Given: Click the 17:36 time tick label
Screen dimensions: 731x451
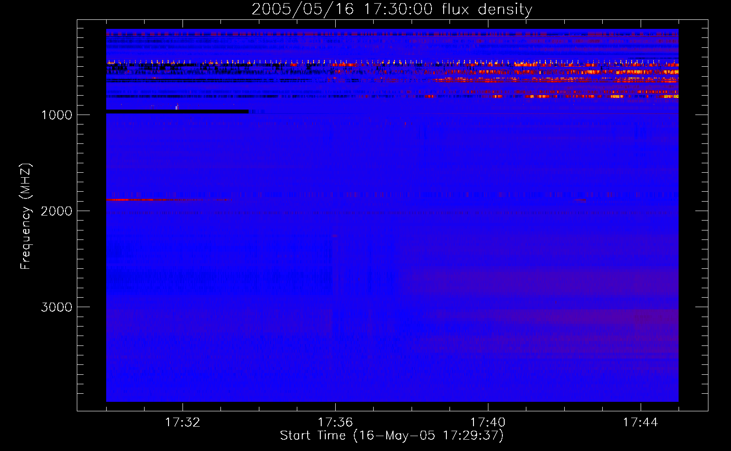Looking at the screenshot, I should pos(335,423).
